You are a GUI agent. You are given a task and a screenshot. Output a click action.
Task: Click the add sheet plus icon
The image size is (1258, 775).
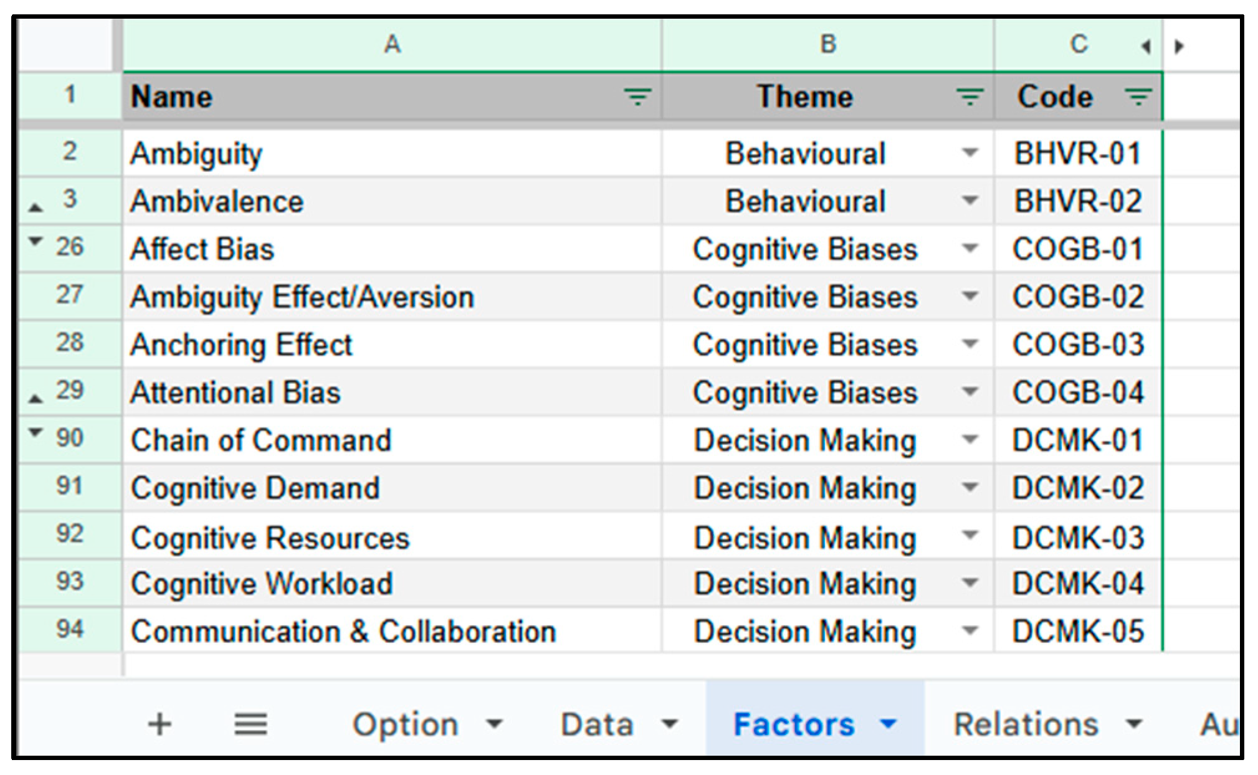coord(160,725)
